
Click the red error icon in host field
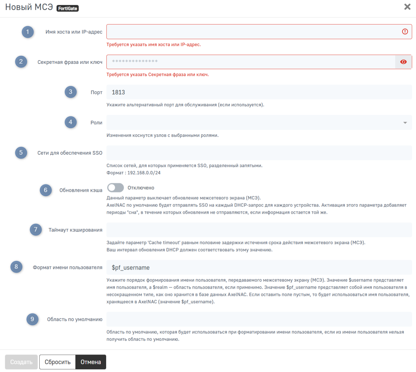[405, 32]
